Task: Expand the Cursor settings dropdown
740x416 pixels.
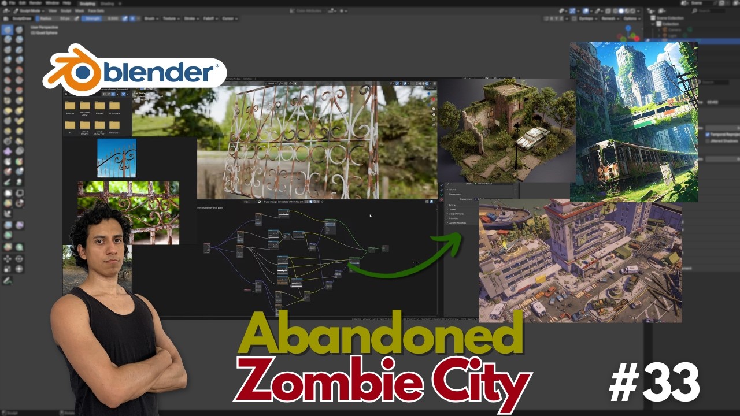Action: coord(230,18)
